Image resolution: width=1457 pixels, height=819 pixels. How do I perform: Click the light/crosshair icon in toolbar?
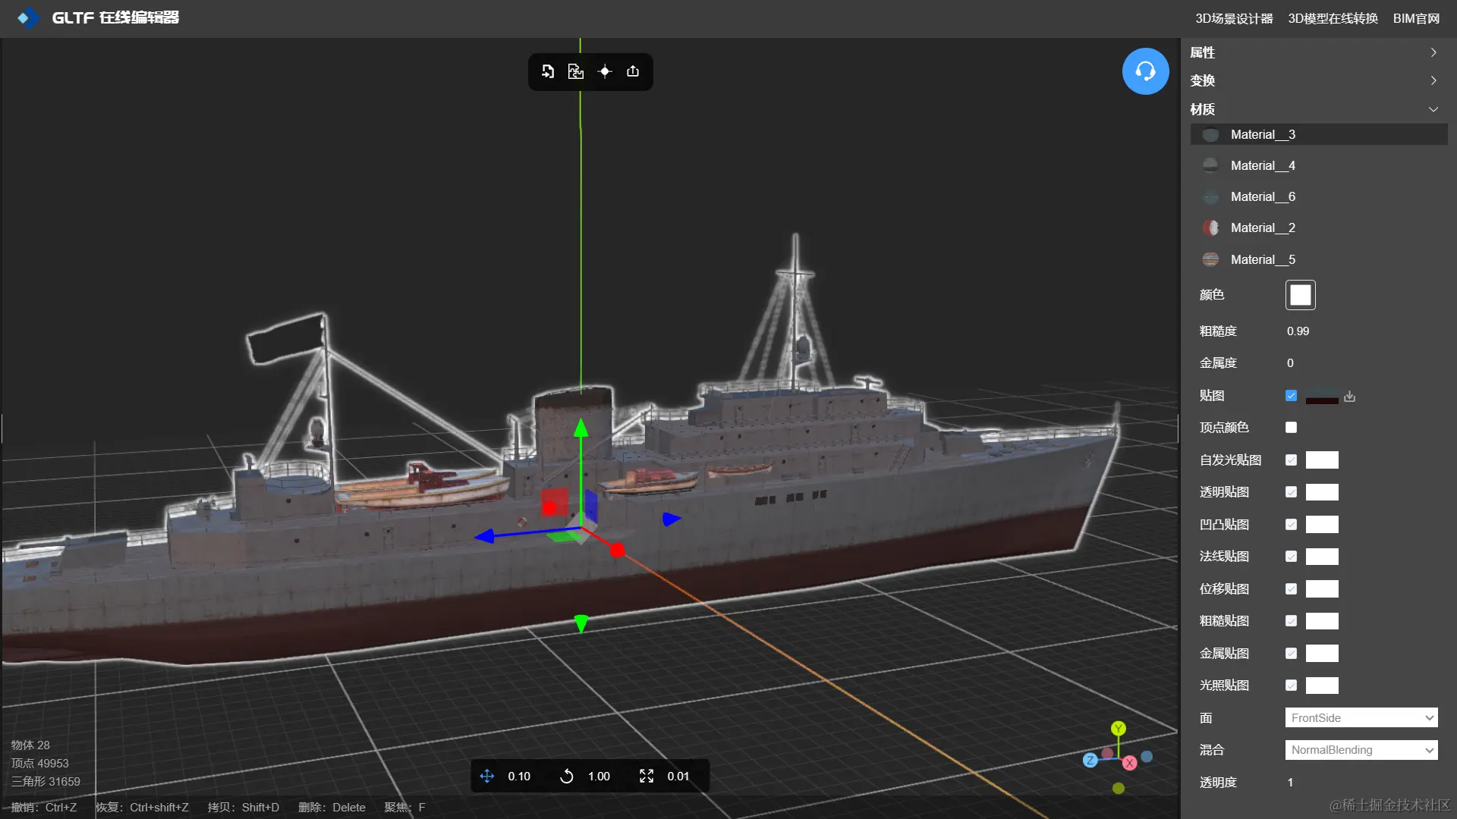click(x=605, y=71)
